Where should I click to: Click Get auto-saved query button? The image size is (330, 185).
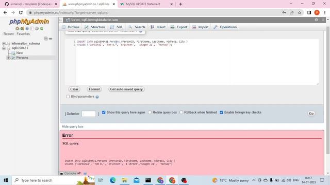(x=126, y=89)
